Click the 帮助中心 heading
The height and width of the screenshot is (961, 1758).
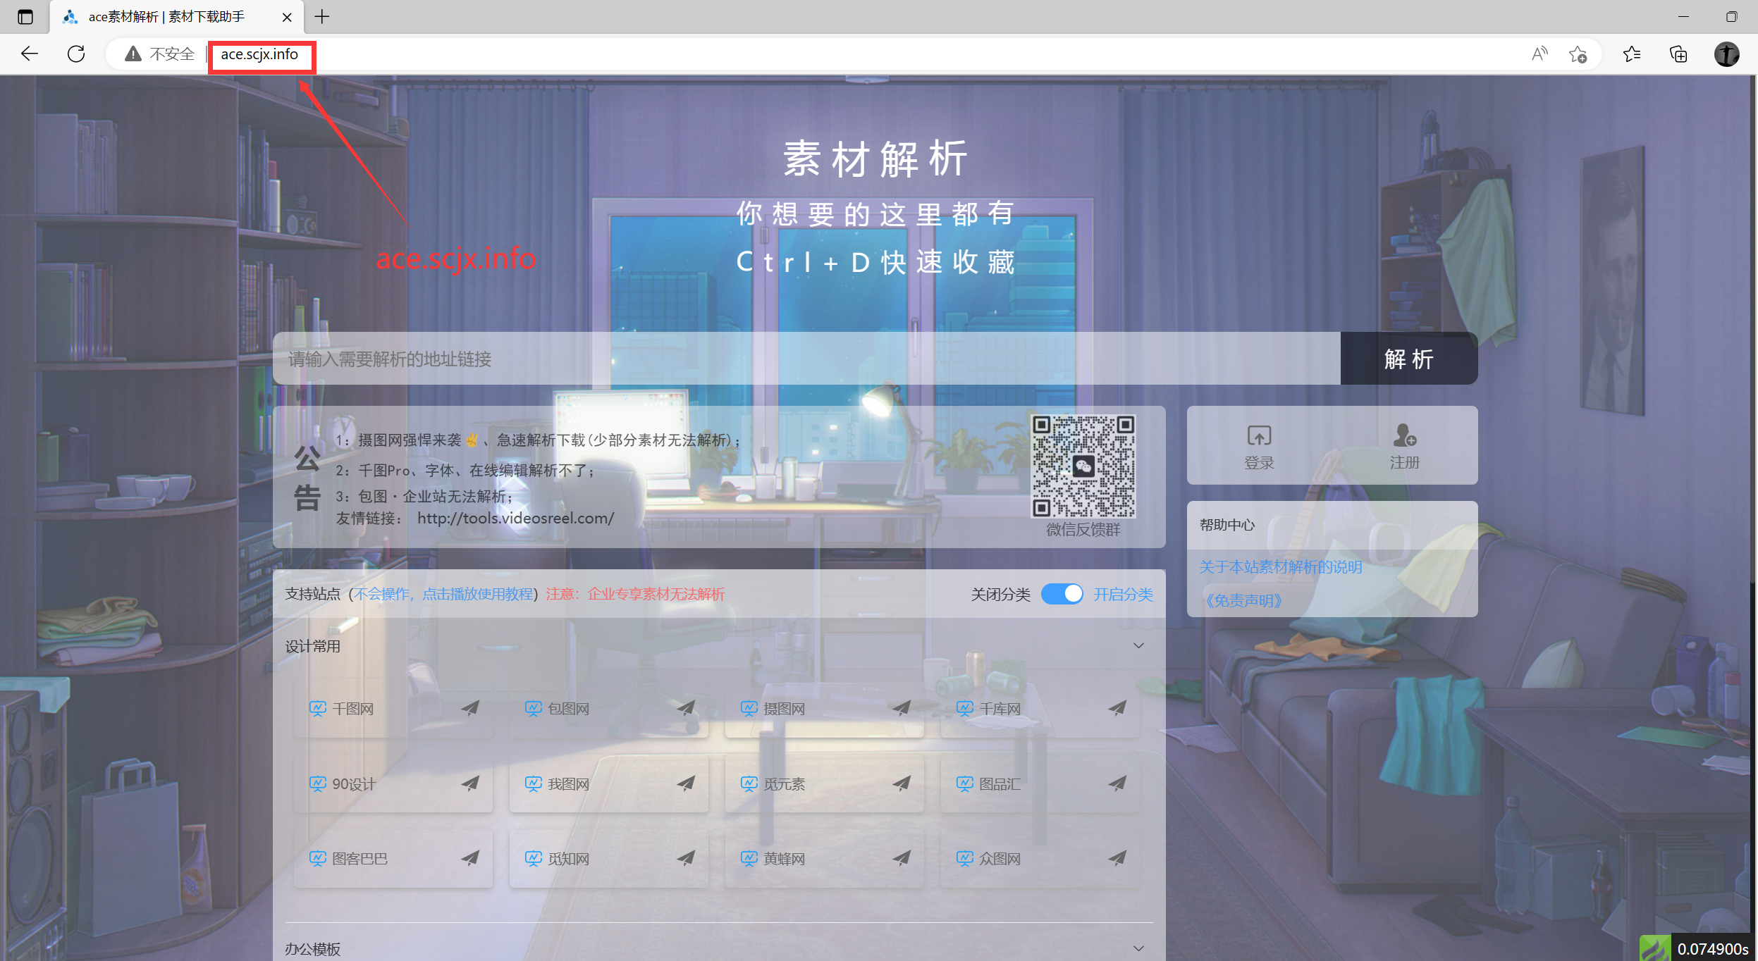(1227, 525)
